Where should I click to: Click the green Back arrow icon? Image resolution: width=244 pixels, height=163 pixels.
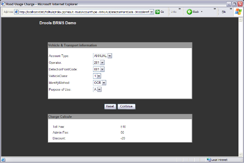click(189, 12)
